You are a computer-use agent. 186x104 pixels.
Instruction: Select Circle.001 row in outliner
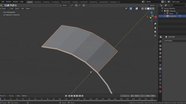coord(172,16)
